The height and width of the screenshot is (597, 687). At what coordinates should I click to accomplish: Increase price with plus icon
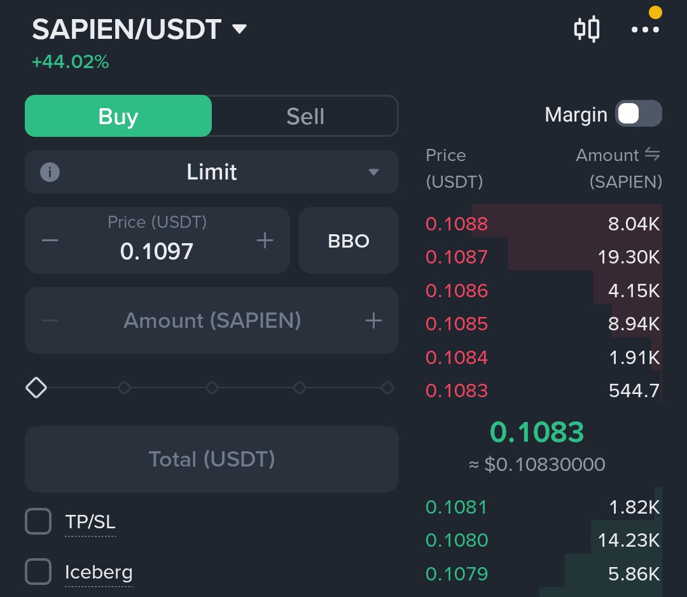click(x=265, y=240)
